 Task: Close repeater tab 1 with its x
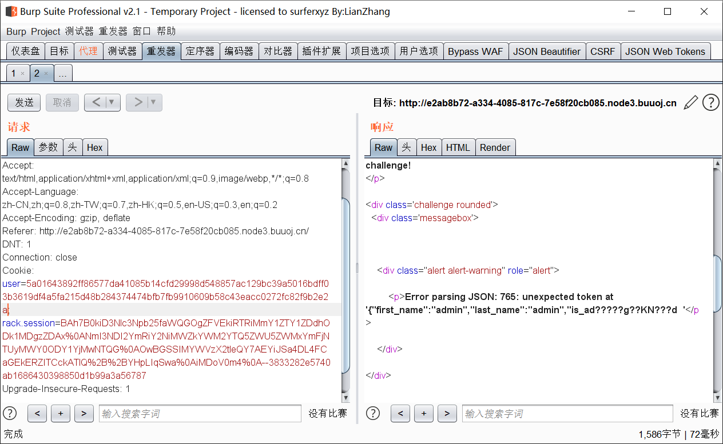(22, 73)
